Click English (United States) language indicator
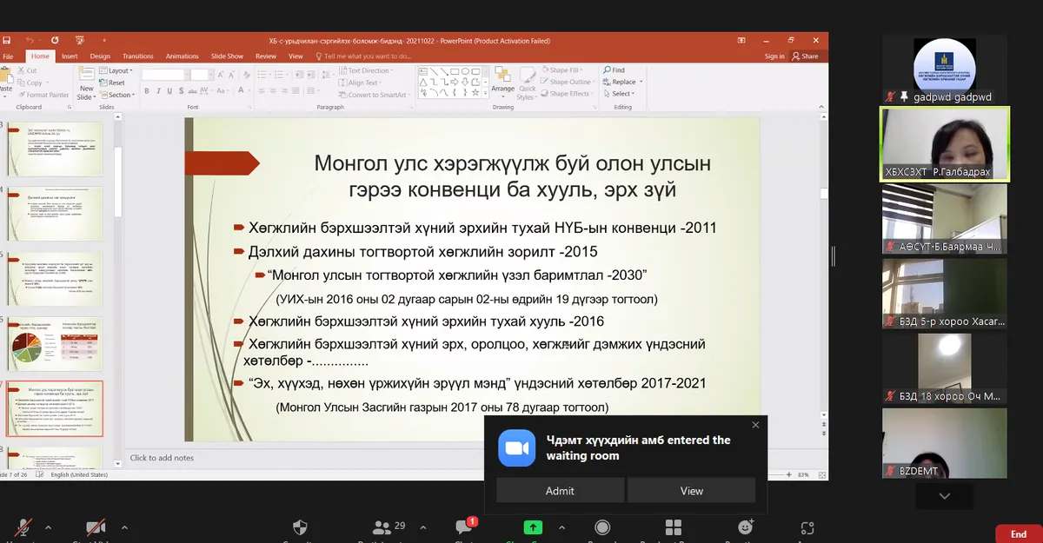This screenshot has width=1043, height=543. tap(78, 475)
